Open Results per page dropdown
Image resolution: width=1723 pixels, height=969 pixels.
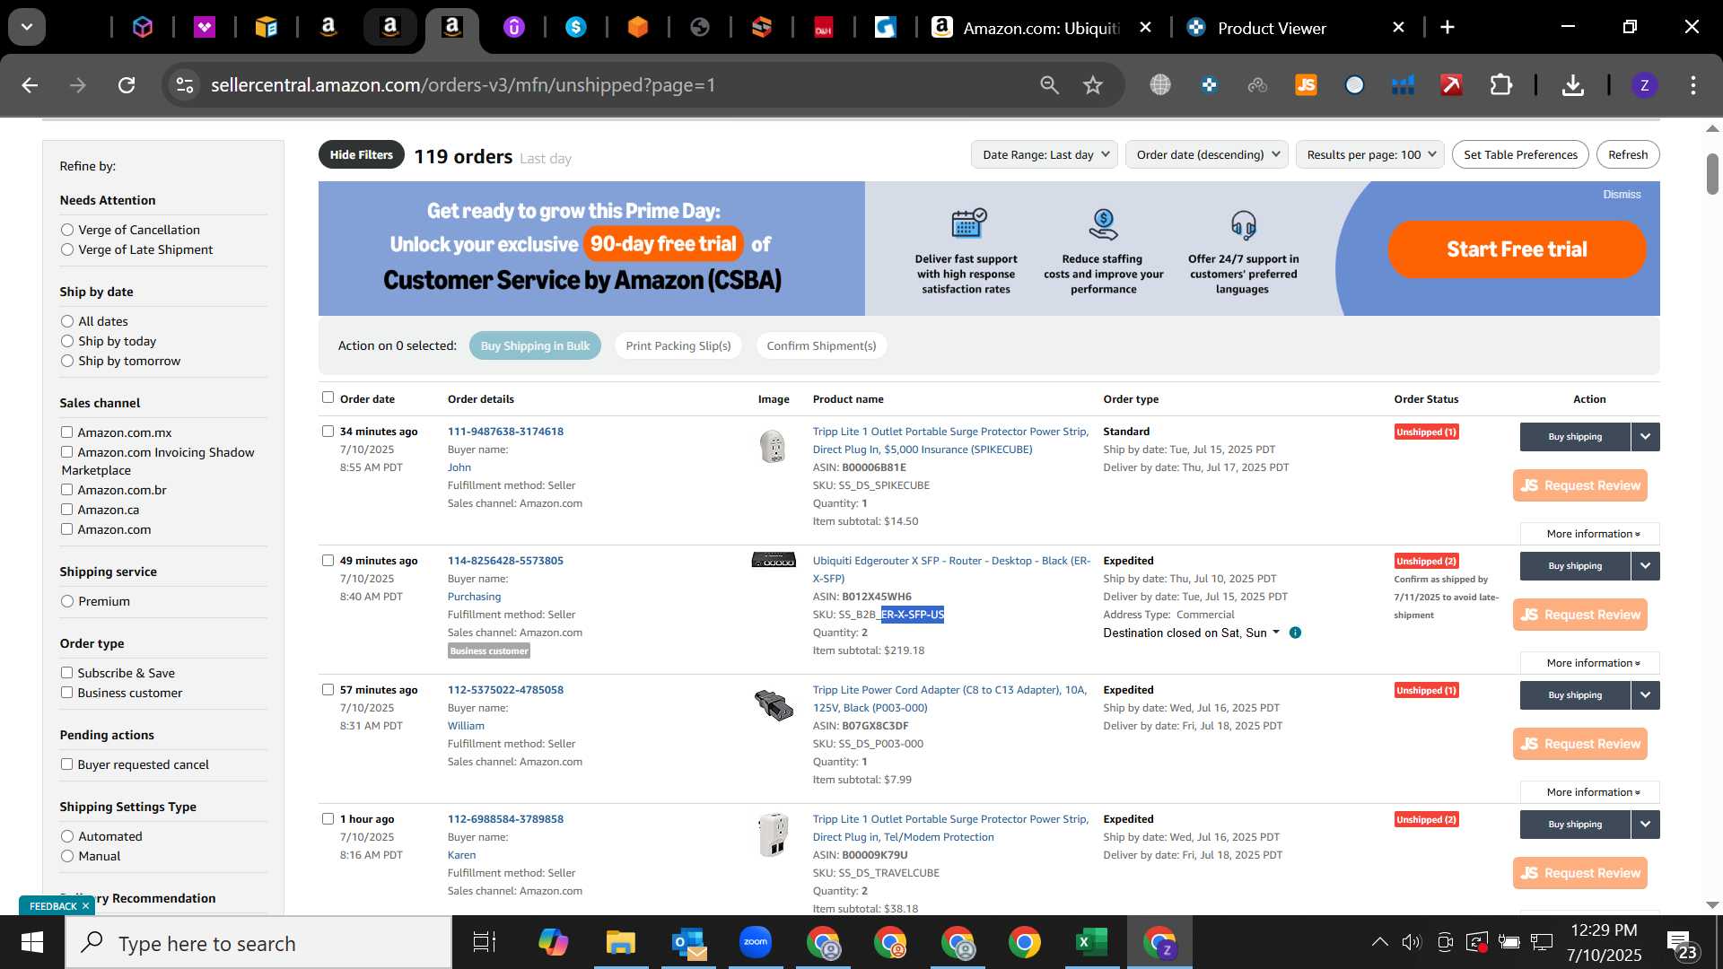(x=1369, y=154)
